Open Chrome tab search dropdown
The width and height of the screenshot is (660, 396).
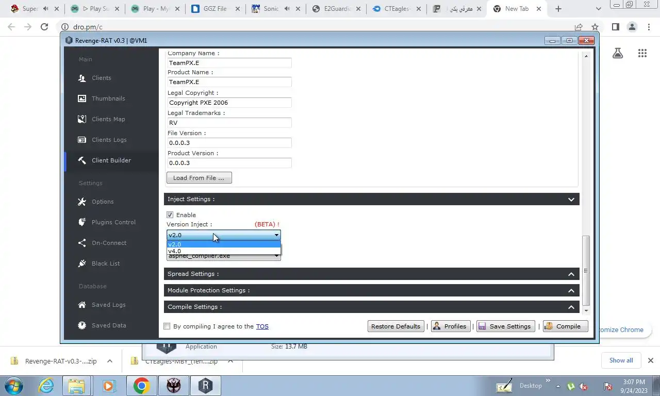point(599,9)
